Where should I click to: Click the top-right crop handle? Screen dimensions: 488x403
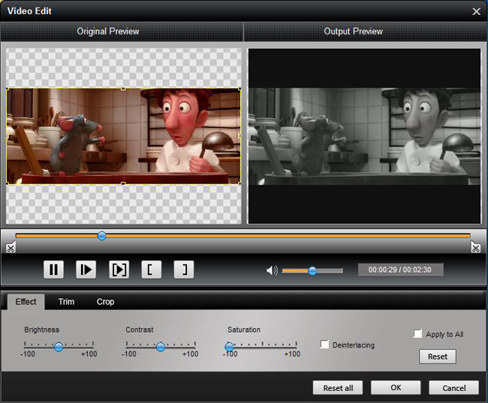pyautogui.click(x=239, y=89)
